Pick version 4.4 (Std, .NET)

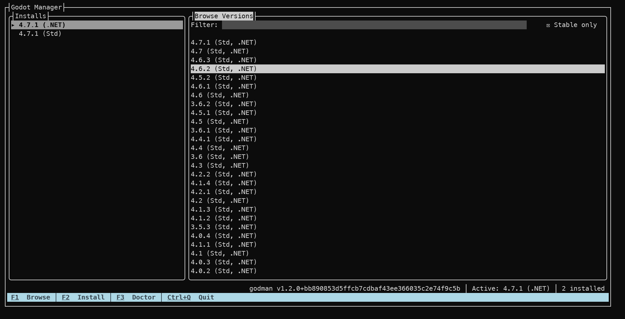click(397, 148)
